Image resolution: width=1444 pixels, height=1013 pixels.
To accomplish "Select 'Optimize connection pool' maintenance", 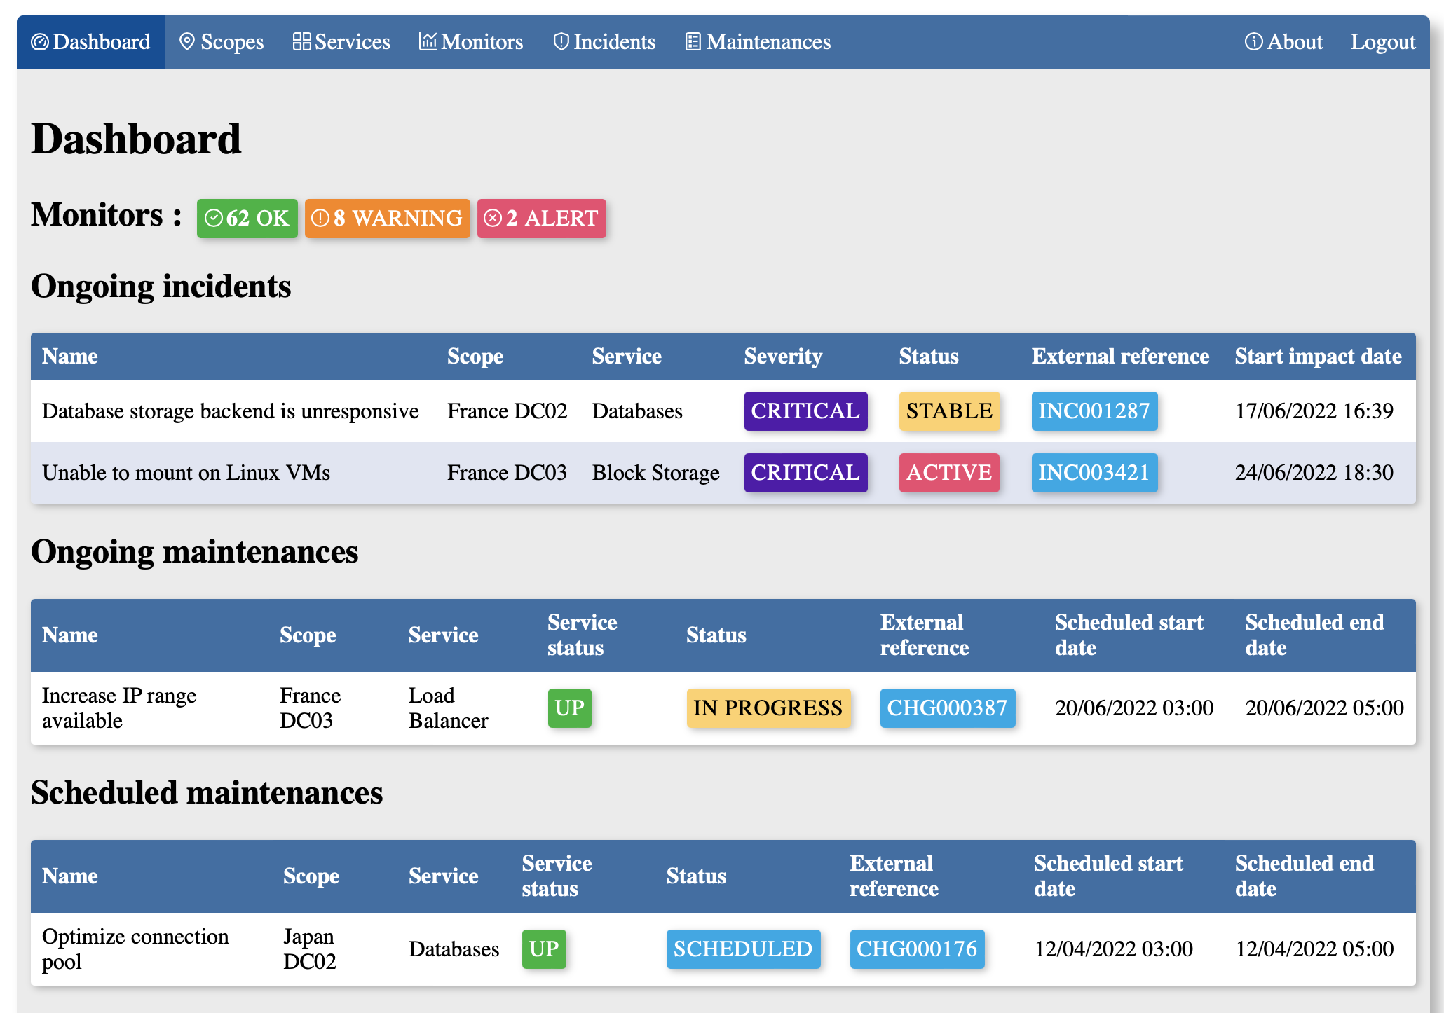I will [135, 949].
